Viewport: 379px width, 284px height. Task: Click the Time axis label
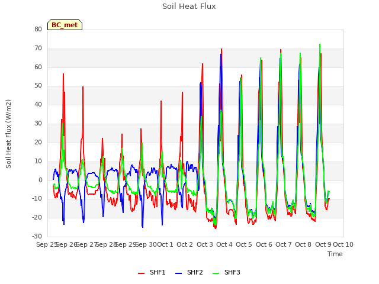(335, 254)
